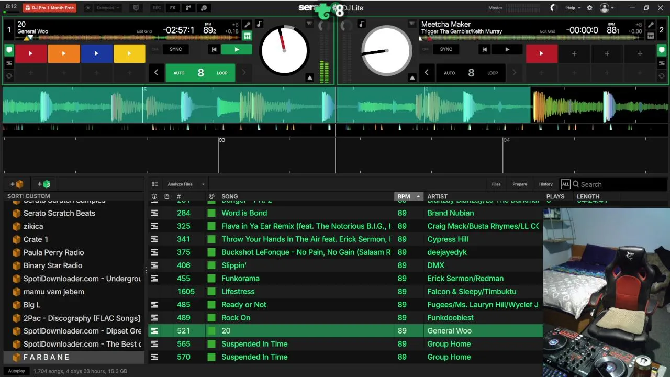Turn off sync with deck 1 OFF button
The height and width of the screenshot is (377, 670).
click(x=155, y=49)
